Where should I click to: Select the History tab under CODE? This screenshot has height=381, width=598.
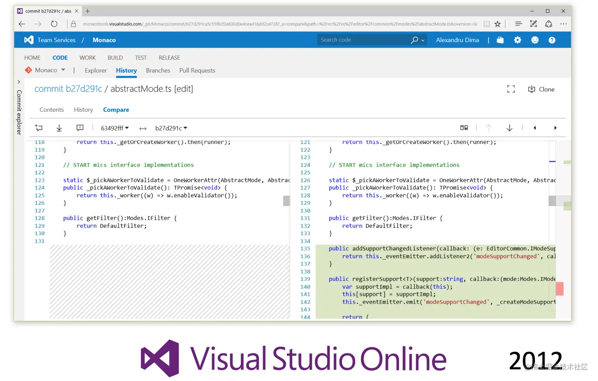[126, 70]
